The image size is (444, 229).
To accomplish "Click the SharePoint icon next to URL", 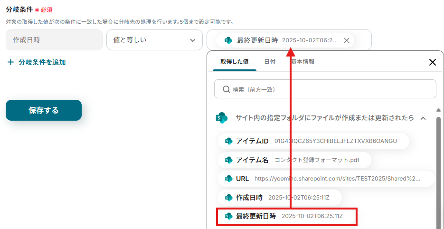I will tap(228, 179).
